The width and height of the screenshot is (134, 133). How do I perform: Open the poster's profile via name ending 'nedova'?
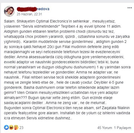[x=33, y=9]
